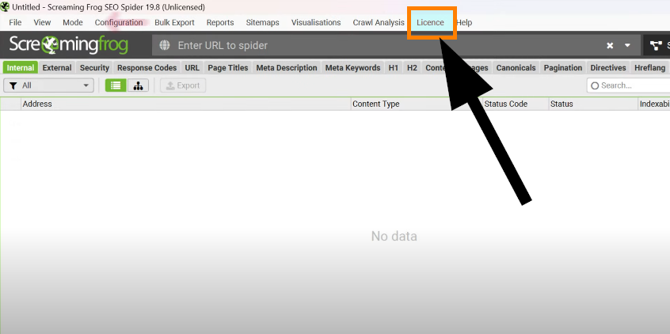Switch to the Meta Description tab
Screen dimensions: 670x334
(287, 68)
